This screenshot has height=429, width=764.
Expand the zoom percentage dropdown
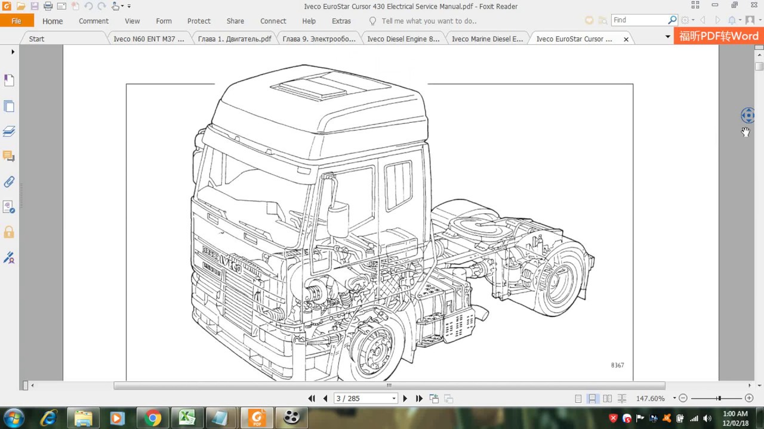click(x=674, y=398)
